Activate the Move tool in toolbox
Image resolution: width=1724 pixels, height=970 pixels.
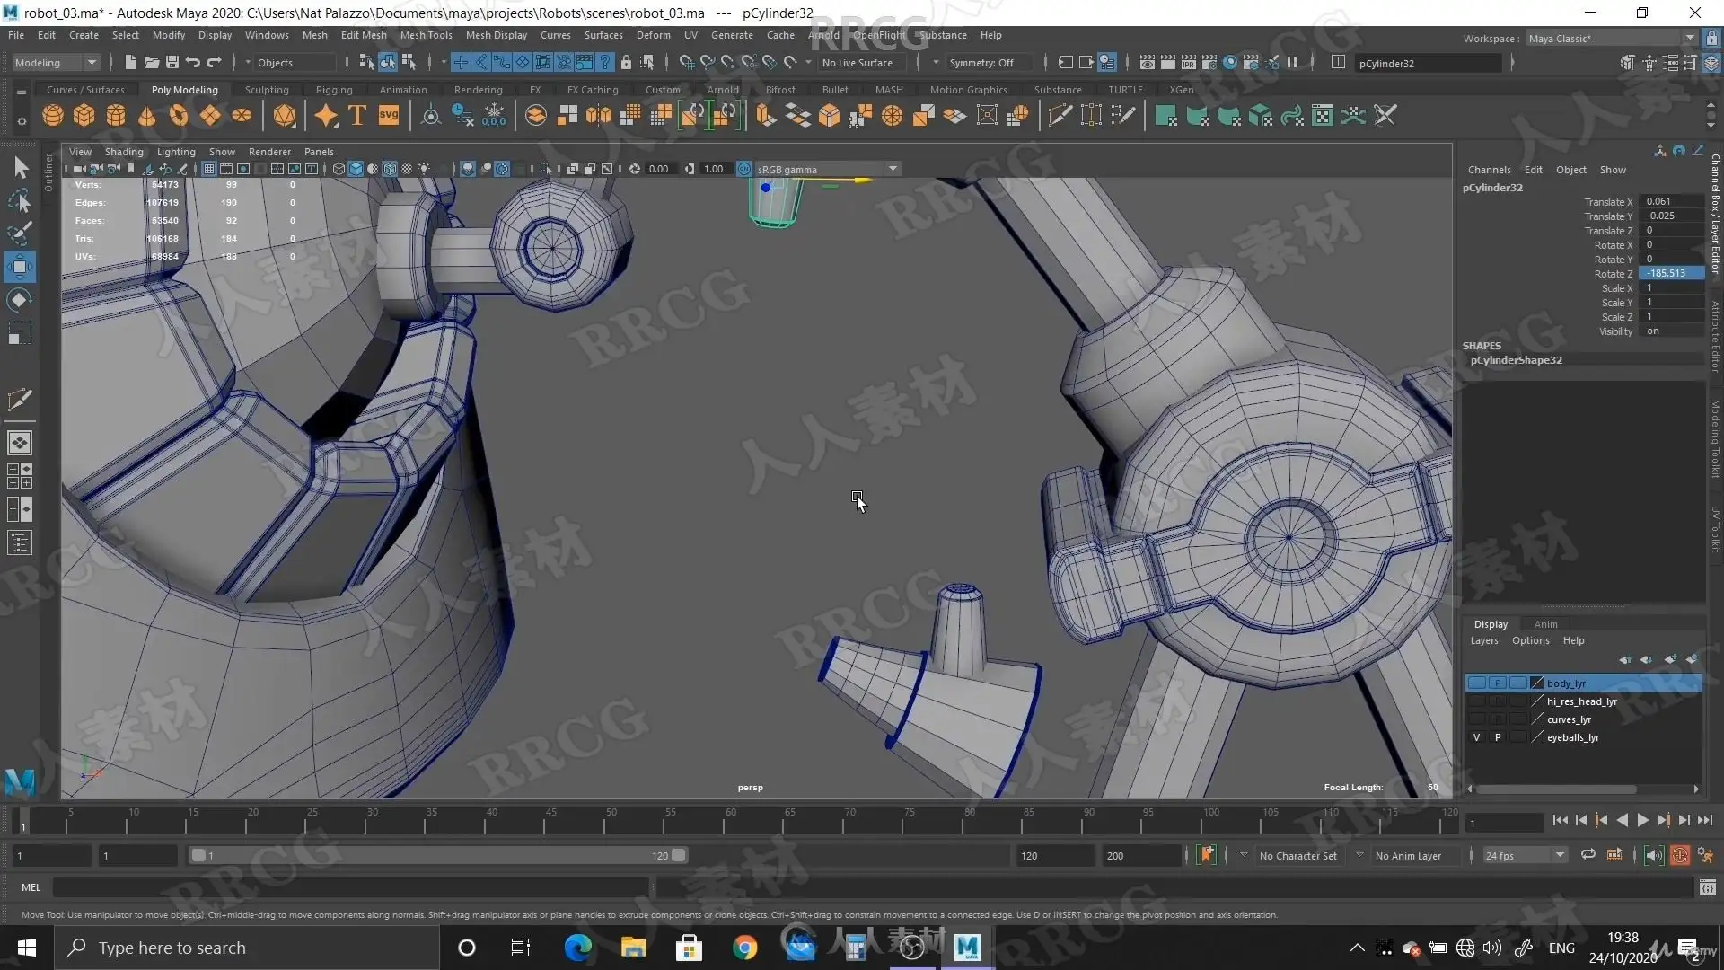coord(19,267)
